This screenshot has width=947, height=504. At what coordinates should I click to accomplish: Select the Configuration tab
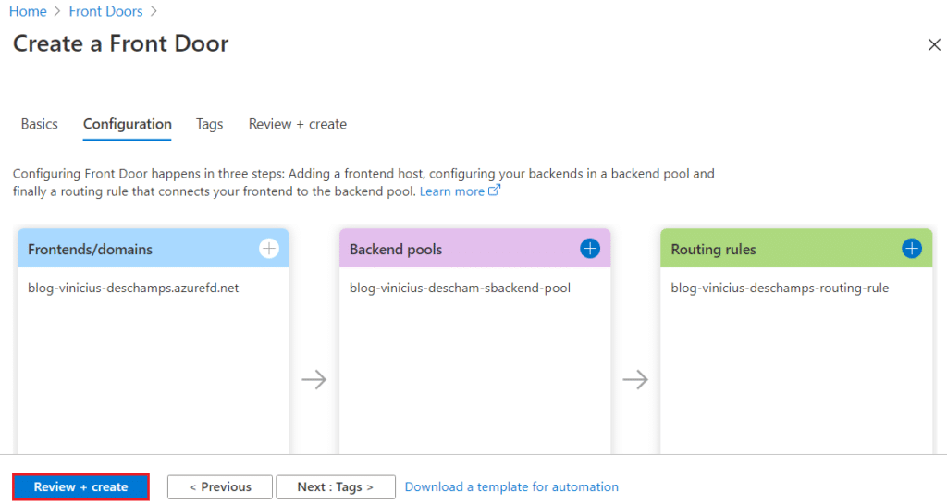pyautogui.click(x=128, y=124)
